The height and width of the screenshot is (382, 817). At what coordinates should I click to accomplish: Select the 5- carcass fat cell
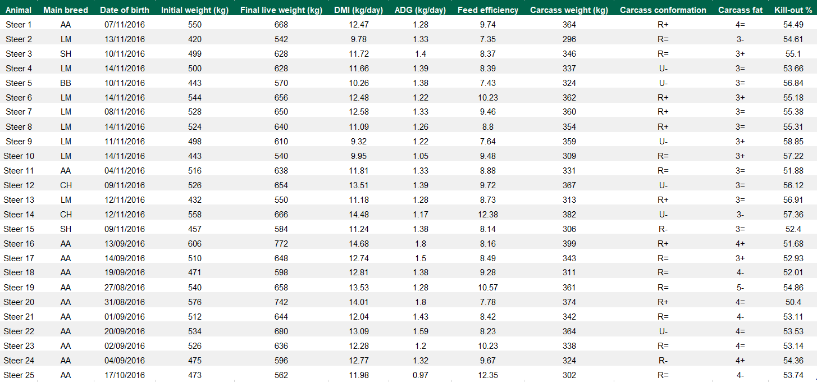tap(741, 288)
